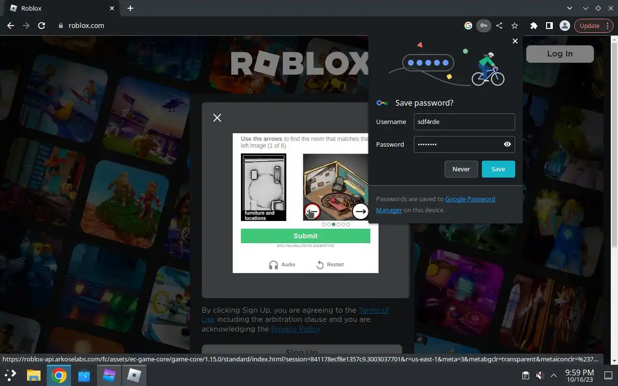Click the Log In button
Image resolution: width=618 pixels, height=386 pixels.
(x=560, y=54)
